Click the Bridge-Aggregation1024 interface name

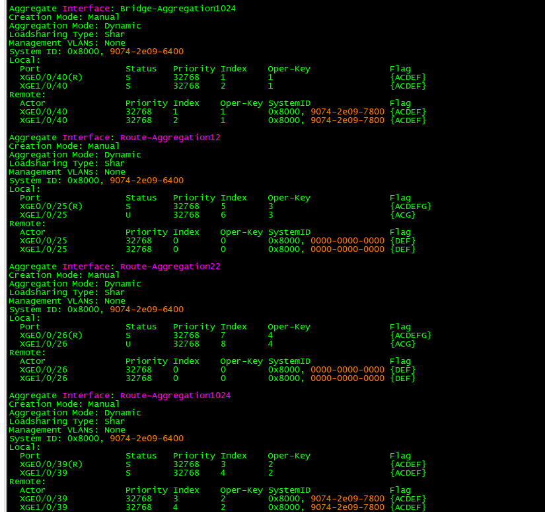[178, 9]
